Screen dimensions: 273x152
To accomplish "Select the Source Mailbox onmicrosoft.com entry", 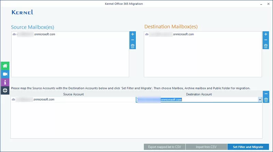I will click(x=34, y=34).
